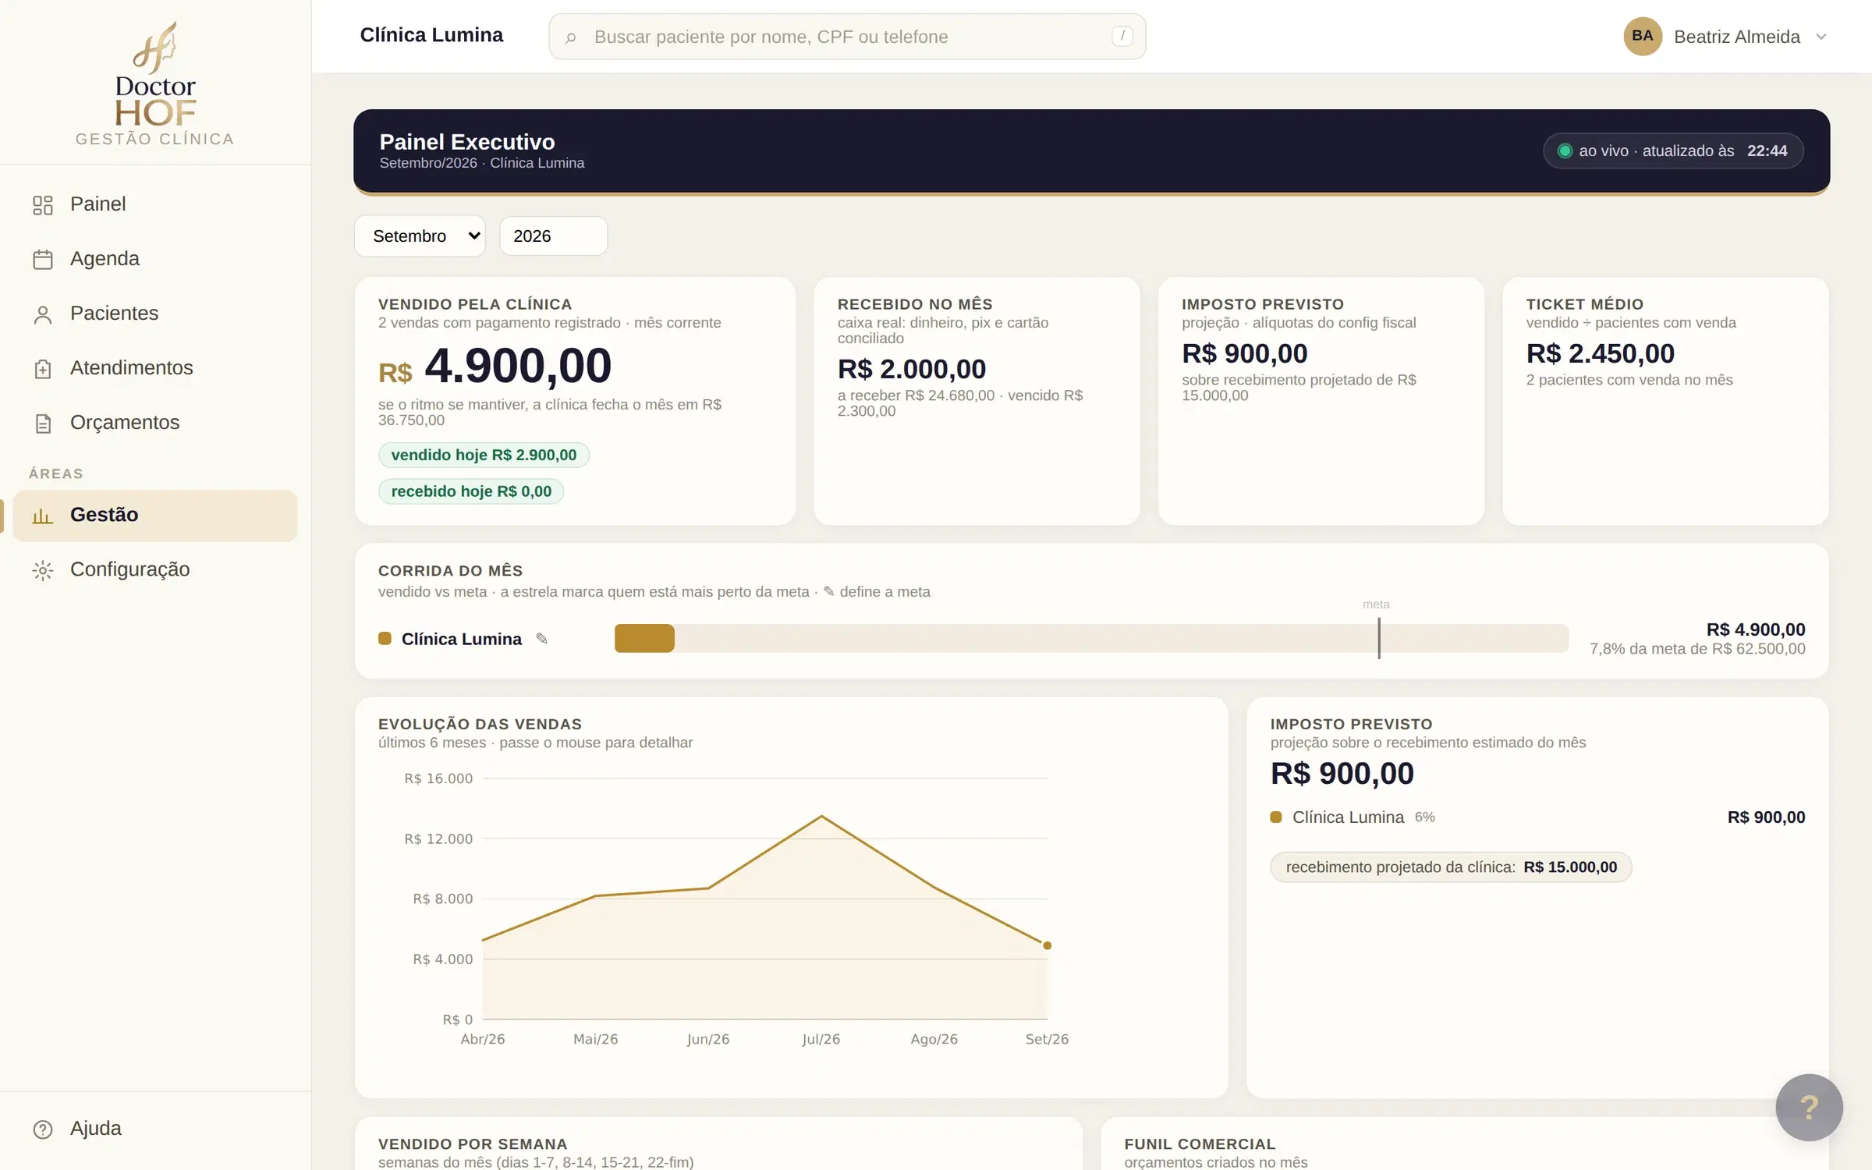The height and width of the screenshot is (1170, 1872).
Task: Click the gold dot in Imposto Previsto breakdown
Action: [x=1276, y=817]
